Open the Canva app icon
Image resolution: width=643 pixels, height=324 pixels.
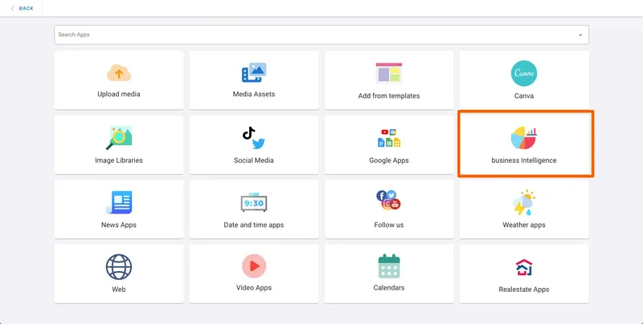pos(524,73)
